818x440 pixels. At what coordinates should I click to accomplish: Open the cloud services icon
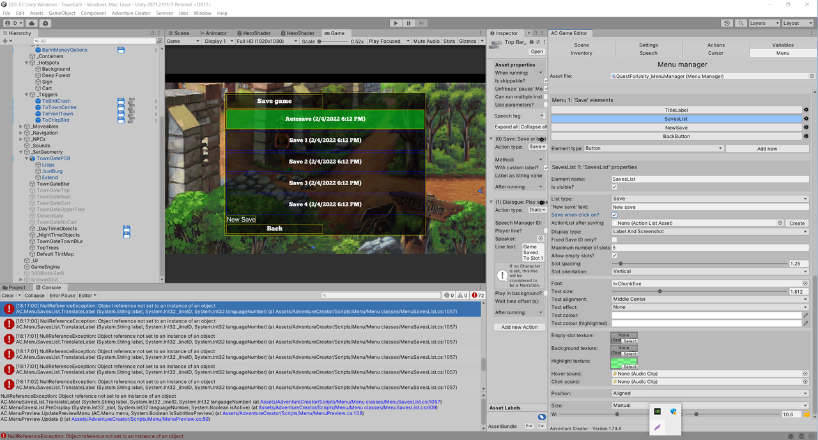(x=31, y=23)
